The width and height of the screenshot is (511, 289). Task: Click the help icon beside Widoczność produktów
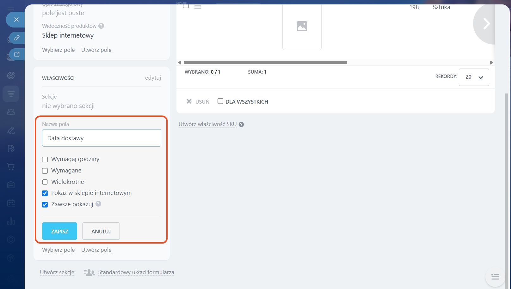(101, 26)
